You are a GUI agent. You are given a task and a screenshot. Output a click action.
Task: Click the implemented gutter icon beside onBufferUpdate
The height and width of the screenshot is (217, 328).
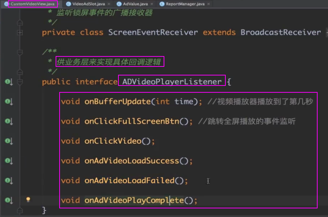pos(9,102)
